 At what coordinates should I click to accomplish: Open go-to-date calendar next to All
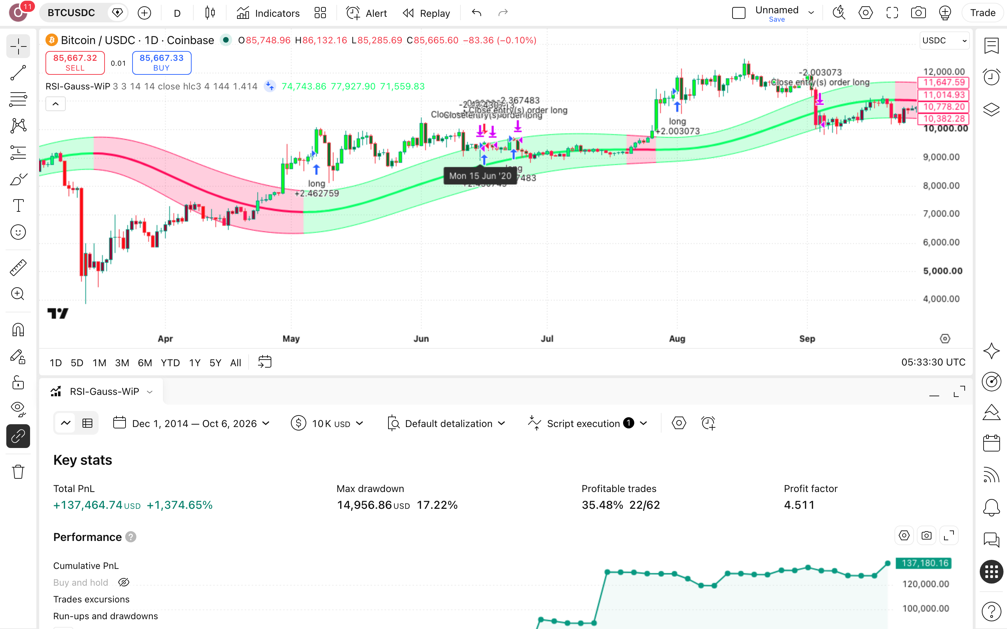click(265, 362)
